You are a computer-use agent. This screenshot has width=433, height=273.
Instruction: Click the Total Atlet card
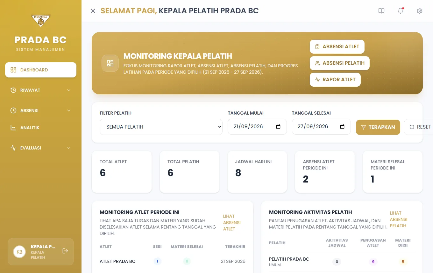[x=122, y=172]
